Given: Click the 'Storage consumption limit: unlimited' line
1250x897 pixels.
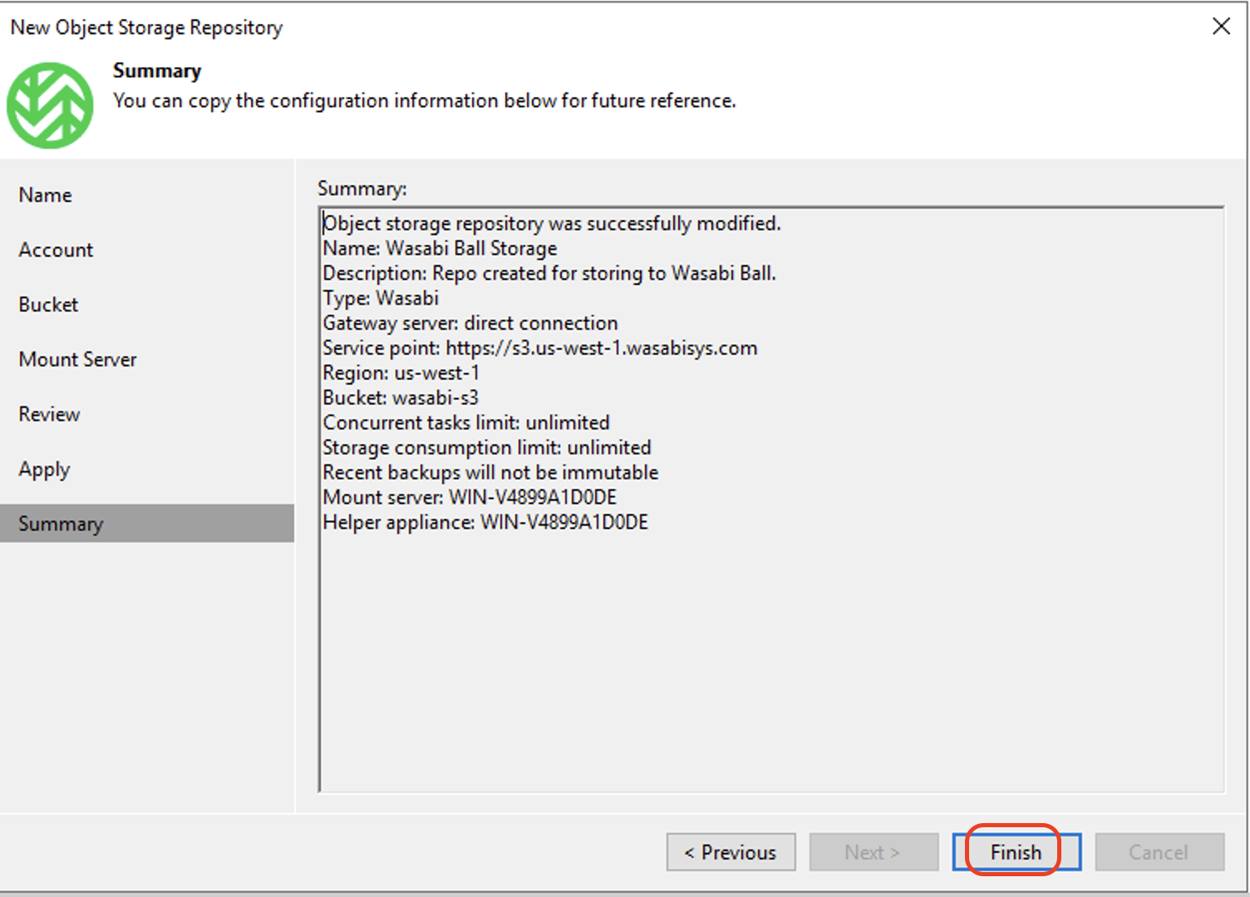Looking at the screenshot, I should (x=487, y=448).
